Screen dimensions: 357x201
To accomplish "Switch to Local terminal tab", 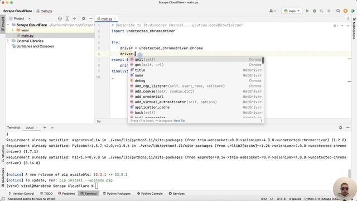I will pyautogui.click(x=30, y=128).
